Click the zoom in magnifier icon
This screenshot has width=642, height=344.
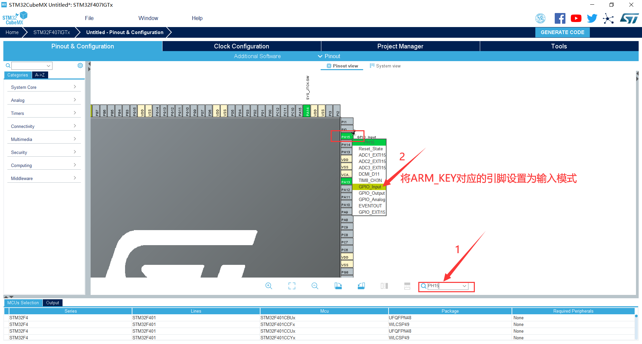coord(269,286)
